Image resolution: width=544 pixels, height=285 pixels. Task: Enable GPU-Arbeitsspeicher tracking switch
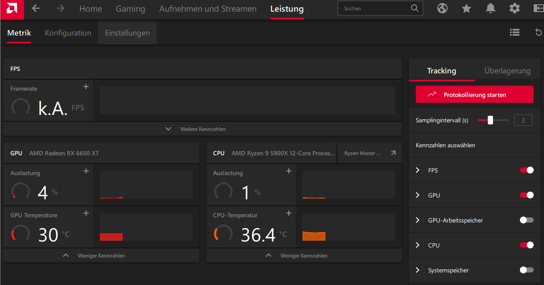pos(527,220)
